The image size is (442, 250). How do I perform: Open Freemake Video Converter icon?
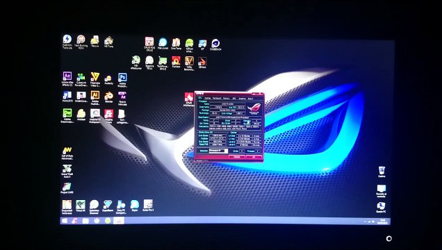click(x=95, y=79)
